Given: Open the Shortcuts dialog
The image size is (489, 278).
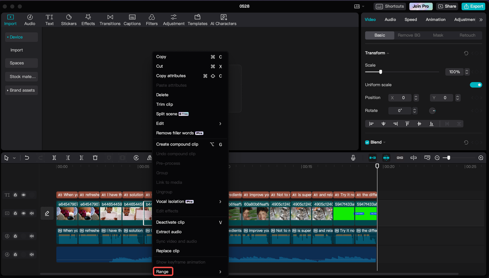Looking at the screenshot, I should (x=389, y=6).
